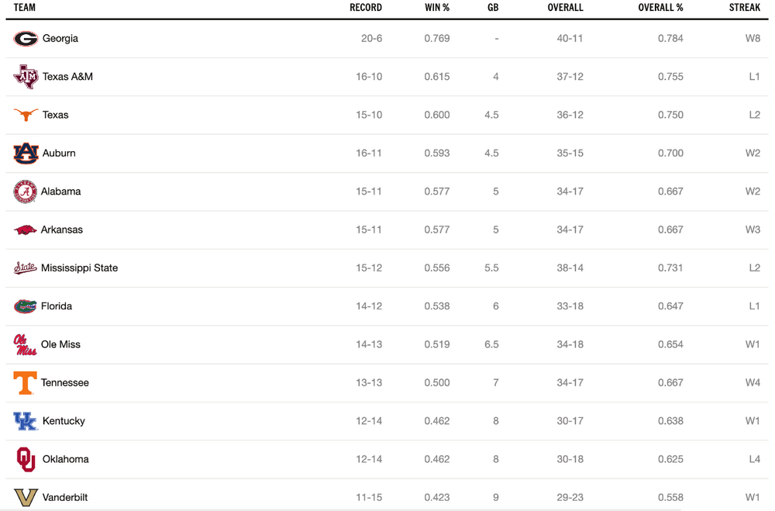Click the Auburn AU logo
775x511 pixels.
click(x=26, y=154)
